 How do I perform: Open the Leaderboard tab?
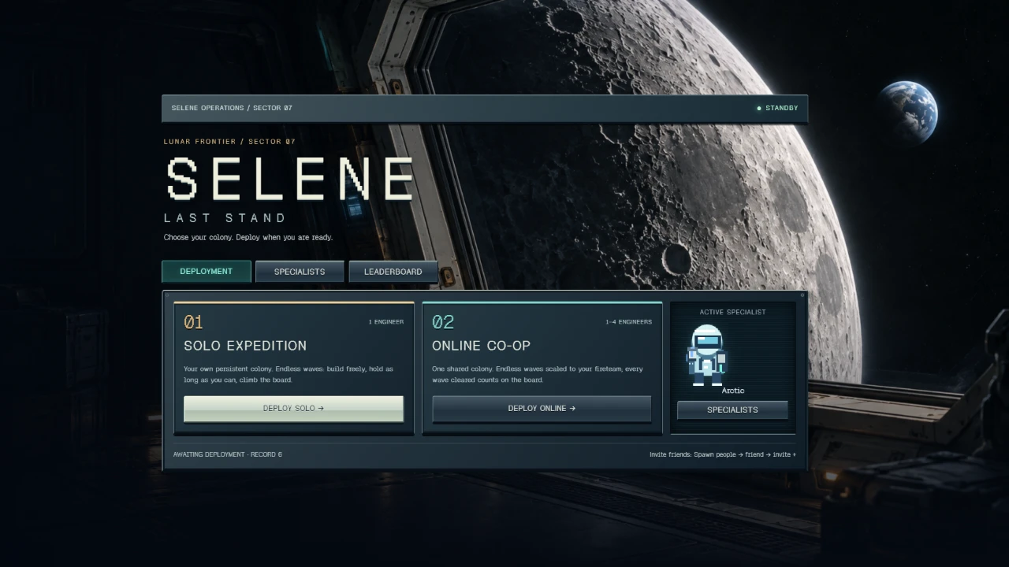pos(393,272)
